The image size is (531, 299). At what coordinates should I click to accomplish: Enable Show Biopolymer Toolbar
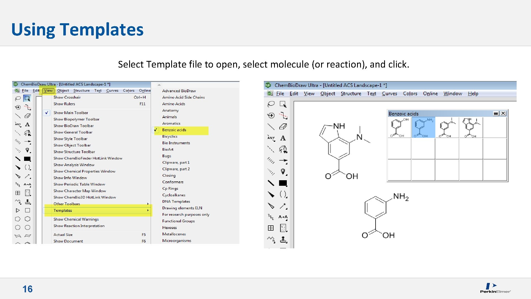[97, 119]
